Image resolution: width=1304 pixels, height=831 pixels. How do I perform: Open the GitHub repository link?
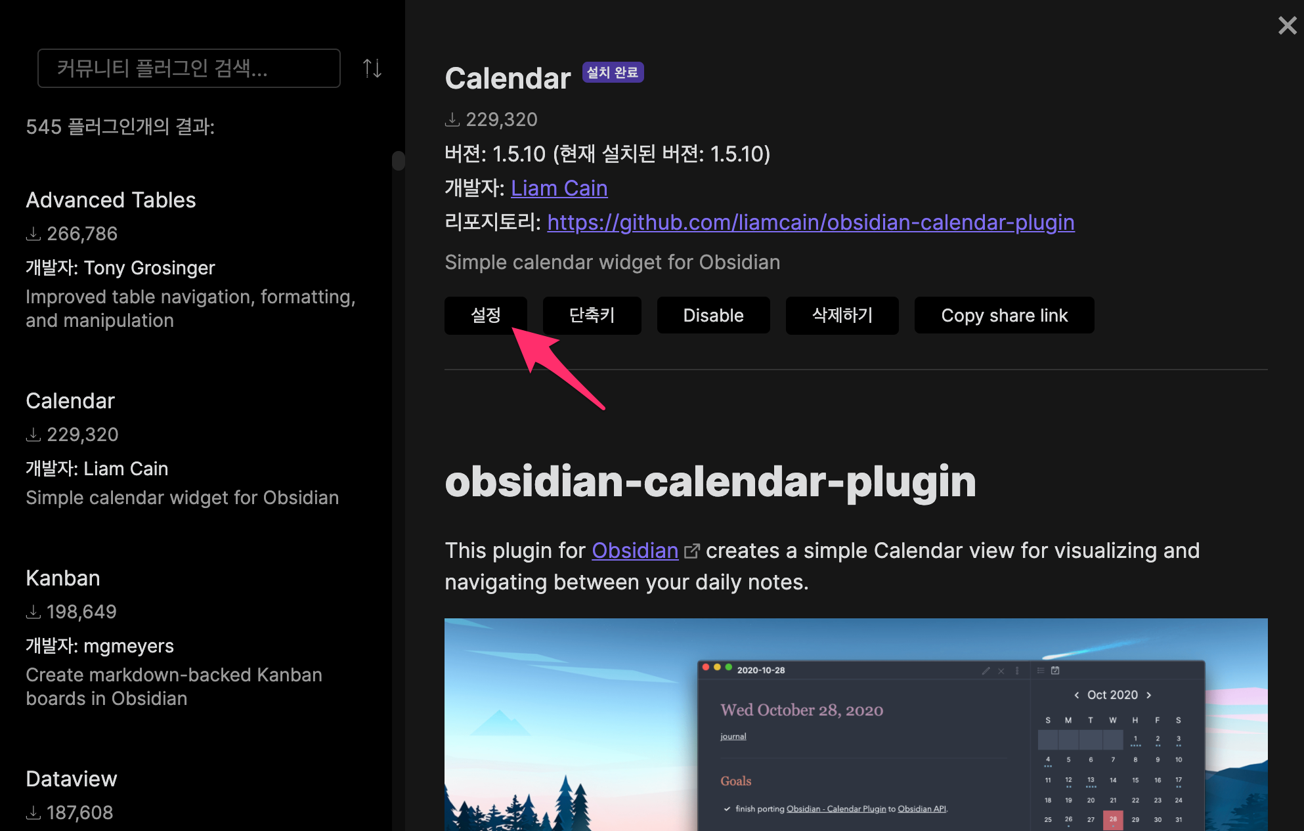810,223
